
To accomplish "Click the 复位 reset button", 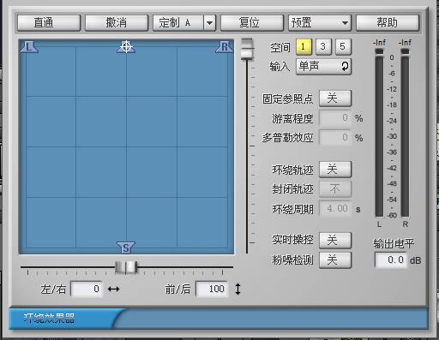I will 252,22.
